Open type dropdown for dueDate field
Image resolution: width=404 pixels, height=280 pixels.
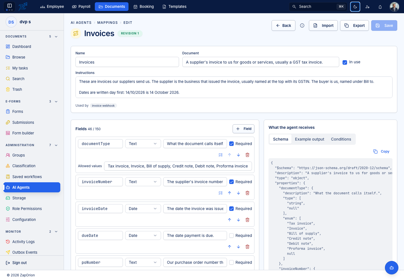click(x=143, y=235)
